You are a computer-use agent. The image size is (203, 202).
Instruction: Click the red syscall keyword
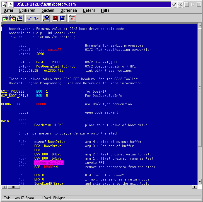click(55, 50)
